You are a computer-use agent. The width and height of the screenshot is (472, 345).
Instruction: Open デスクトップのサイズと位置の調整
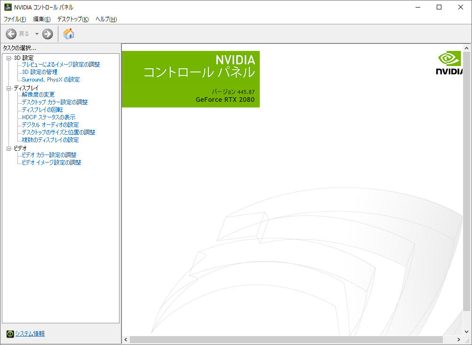[x=58, y=132]
